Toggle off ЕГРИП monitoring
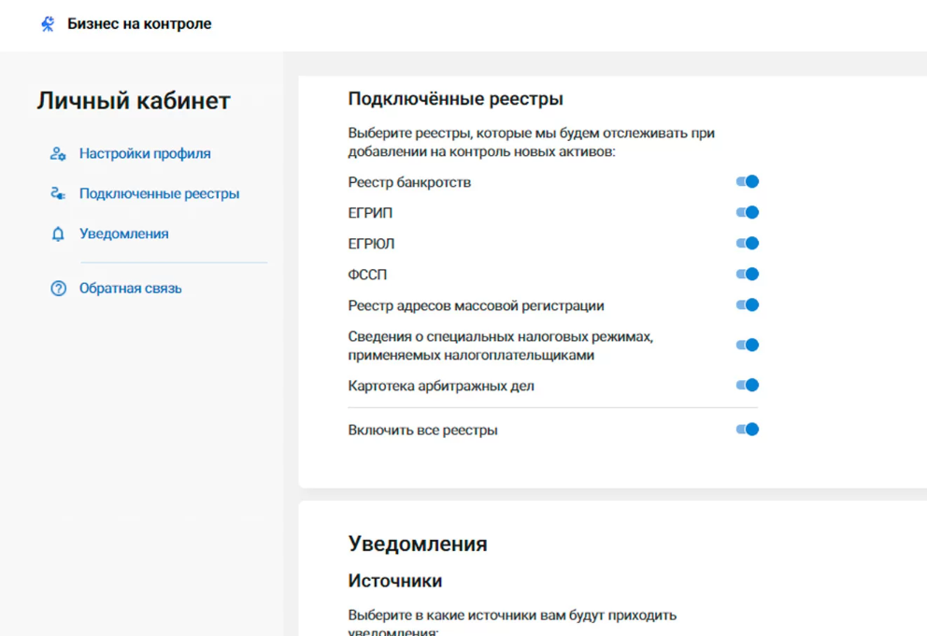The height and width of the screenshot is (636, 927). click(x=747, y=212)
